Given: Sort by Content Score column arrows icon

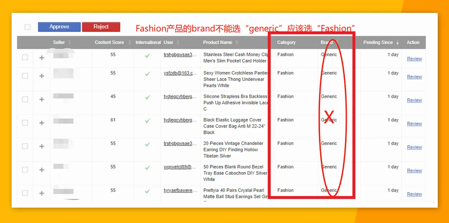Looking at the screenshot, I should pyautogui.click(x=129, y=42).
